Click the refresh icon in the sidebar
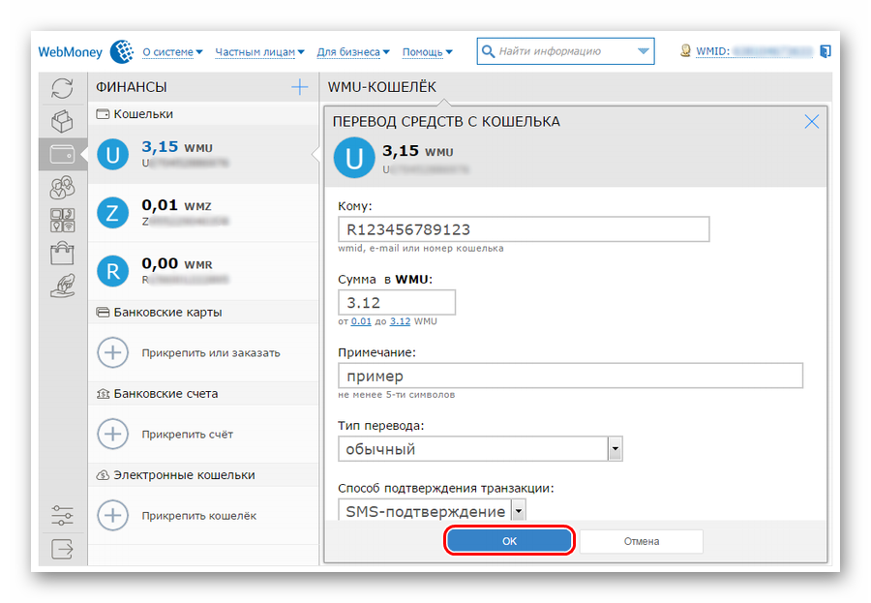This screenshot has height=603, width=871. 62,88
